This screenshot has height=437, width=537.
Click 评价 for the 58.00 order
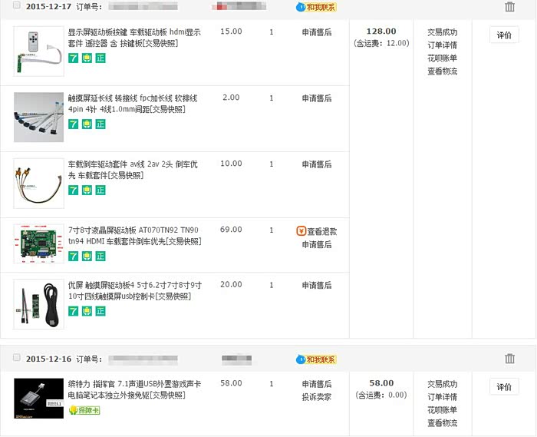[x=504, y=387]
